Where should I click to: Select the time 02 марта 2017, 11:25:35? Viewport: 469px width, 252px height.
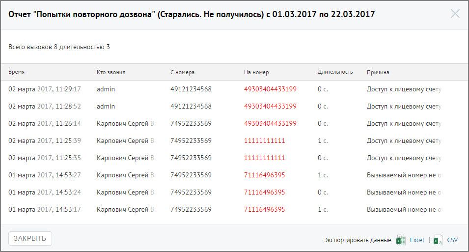coord(45,158)
